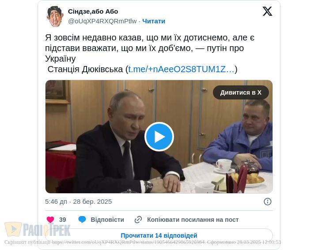Click the Радіо Трек watermark logo
The width and height of the screenshot is (318, 250).
click(x=38, y=229)
